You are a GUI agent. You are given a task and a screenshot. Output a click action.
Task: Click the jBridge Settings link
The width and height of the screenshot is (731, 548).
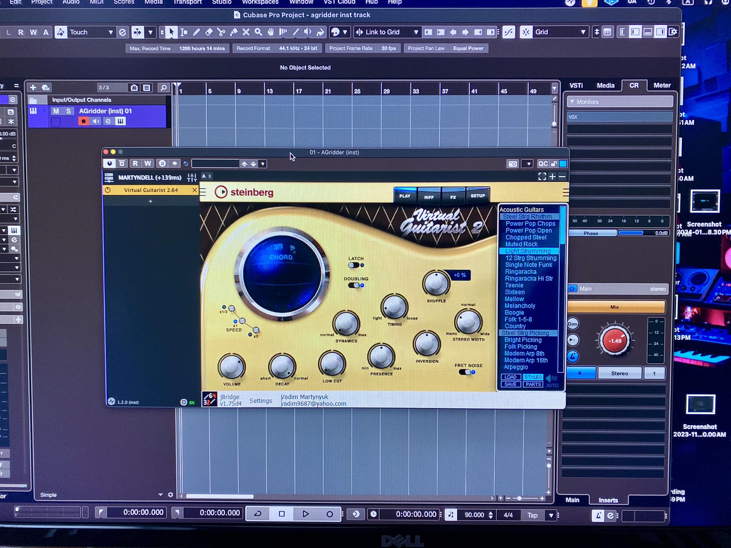click(261, 401)
